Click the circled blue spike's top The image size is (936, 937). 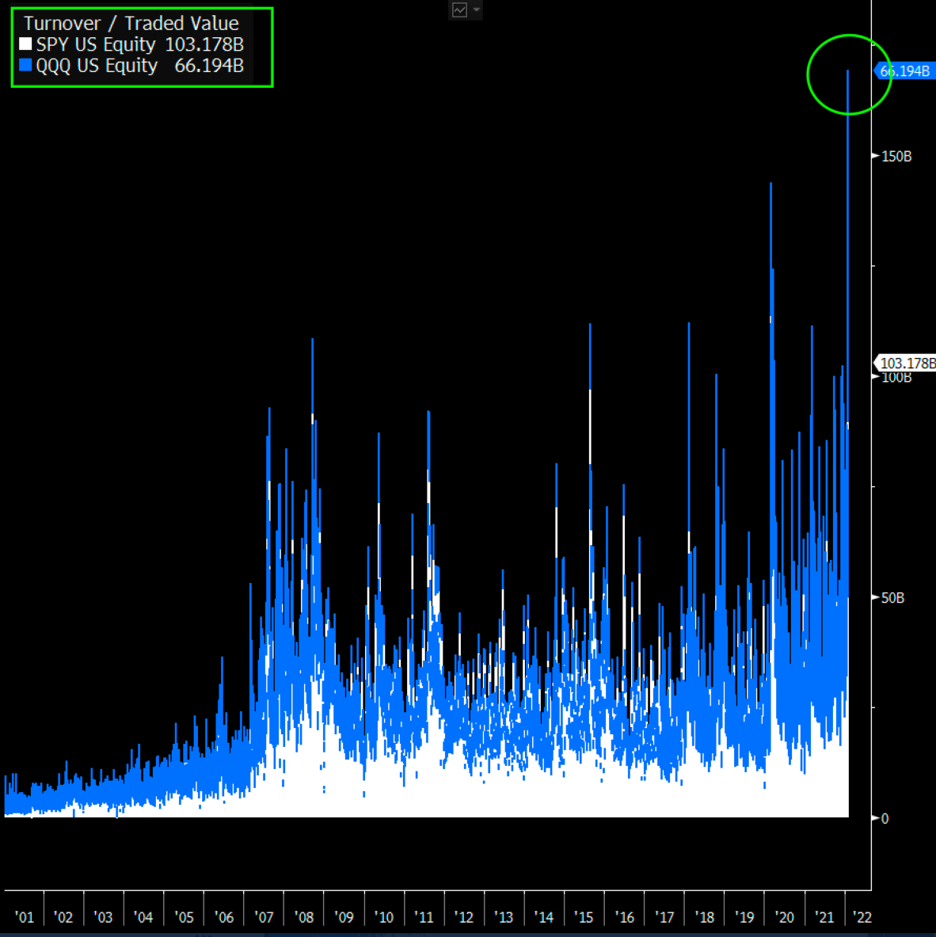click(848, 73)
